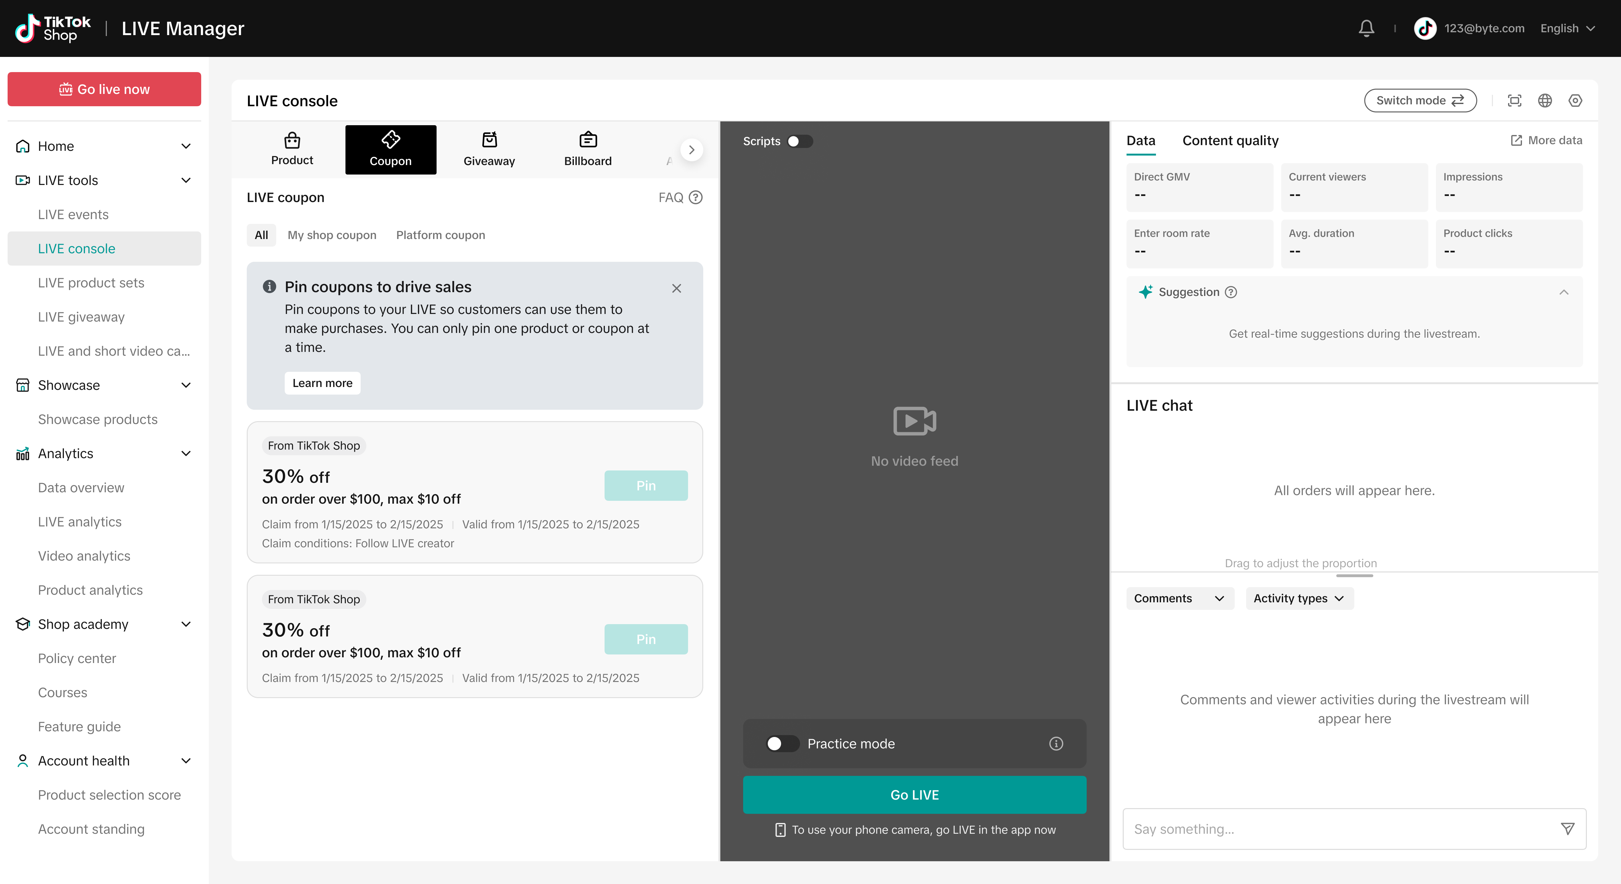The image size is (1621, 884).
Task: Collapse the Suggestion panel chevron
Action: 1564,292
